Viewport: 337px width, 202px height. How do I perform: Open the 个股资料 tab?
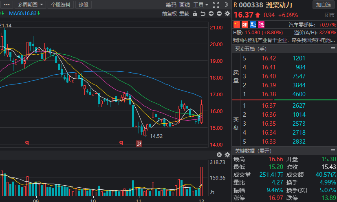pyautogui.click(x=60, y=5)
